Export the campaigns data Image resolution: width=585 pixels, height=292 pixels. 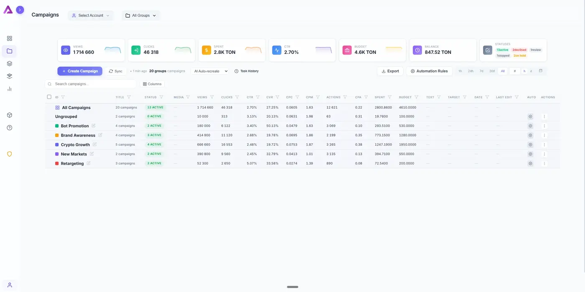pyautogui.click(x=389, y=71)
